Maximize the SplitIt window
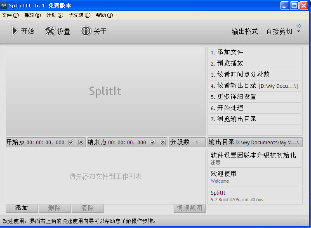 (295, 5)
